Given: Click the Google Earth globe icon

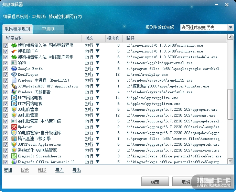Looking at the screenshot, I should pyautogui.click(x=14, y=69).
